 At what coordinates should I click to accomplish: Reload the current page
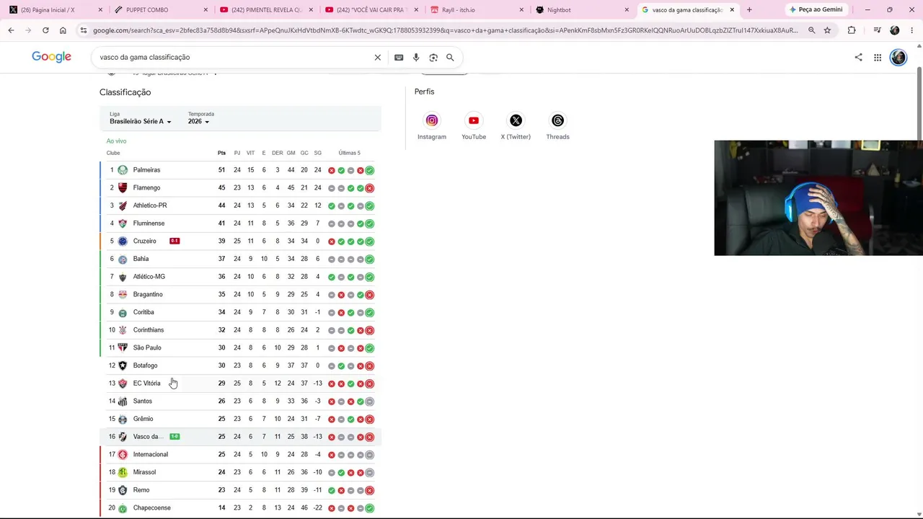[45, 30]
